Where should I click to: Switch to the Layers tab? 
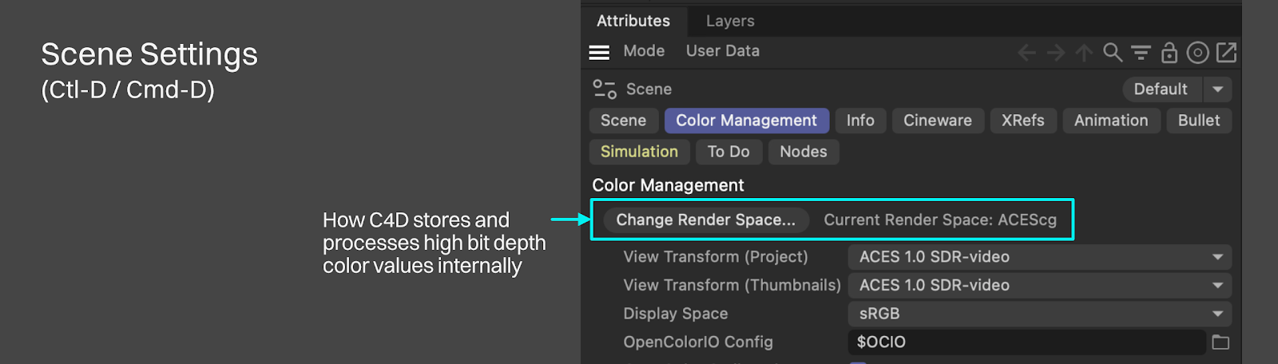pyautogui.click(x=730, y=21)
